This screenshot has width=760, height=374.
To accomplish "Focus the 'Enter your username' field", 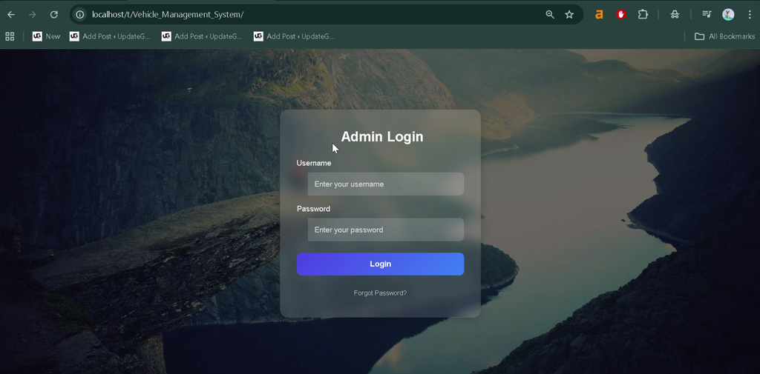I will [386, 184].
